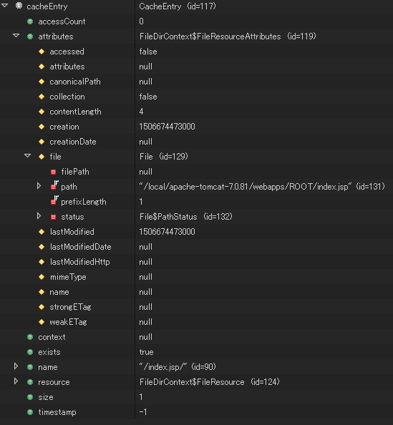Click the green circle icon next to exists
The width and height of the screenshot is (393, 425).
tap(30, 352)
